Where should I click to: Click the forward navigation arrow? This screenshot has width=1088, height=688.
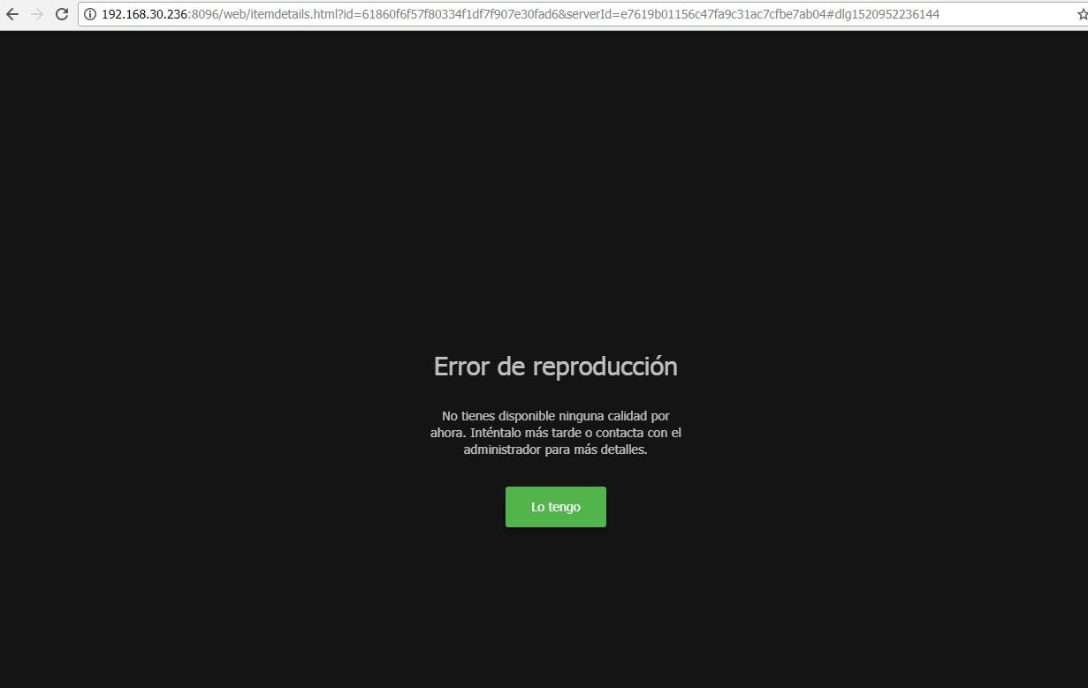tap(36, 14)
